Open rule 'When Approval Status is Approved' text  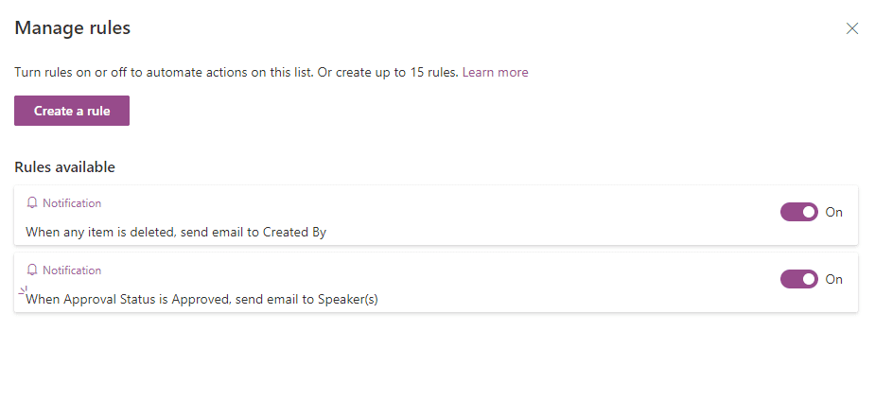[x=202, y=299]
